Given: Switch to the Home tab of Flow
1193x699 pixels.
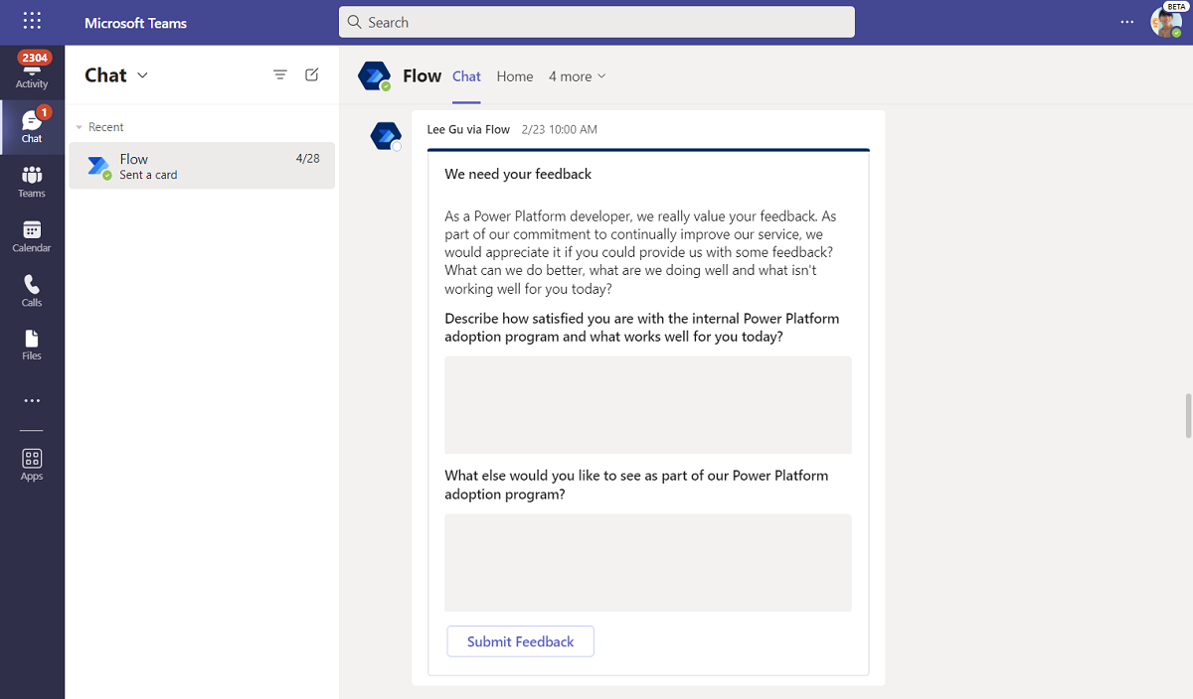Looking at the screenshot, I should click(x=515, y=76).
